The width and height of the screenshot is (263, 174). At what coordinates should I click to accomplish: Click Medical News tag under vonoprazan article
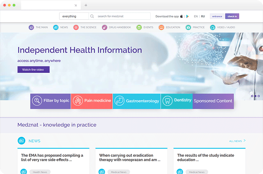coord(119,172)
